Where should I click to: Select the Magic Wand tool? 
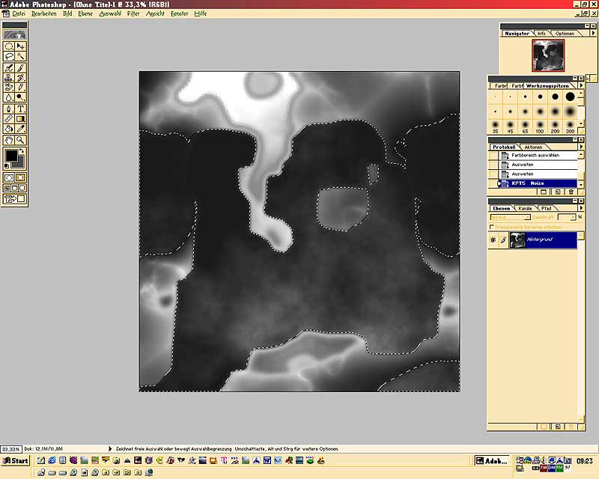click(21, 56)
